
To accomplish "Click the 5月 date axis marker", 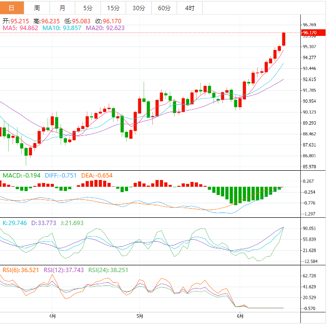I will click(140, 316).
